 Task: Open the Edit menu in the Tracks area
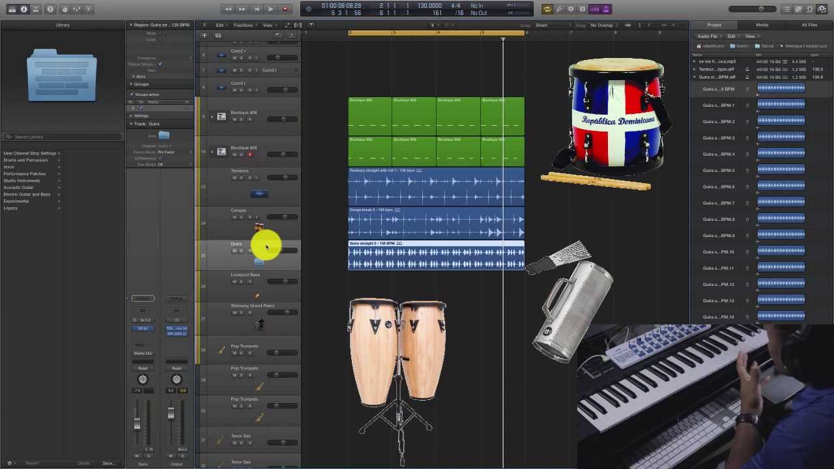click(x=221, y=25)
